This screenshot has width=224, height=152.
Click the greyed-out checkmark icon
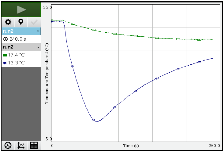[x=34, y=22]
